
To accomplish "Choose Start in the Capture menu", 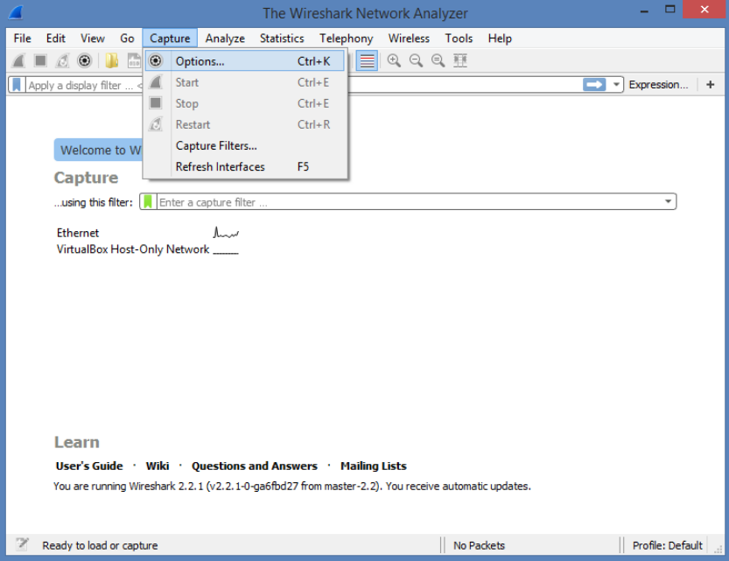I will [x=245, y=82].
